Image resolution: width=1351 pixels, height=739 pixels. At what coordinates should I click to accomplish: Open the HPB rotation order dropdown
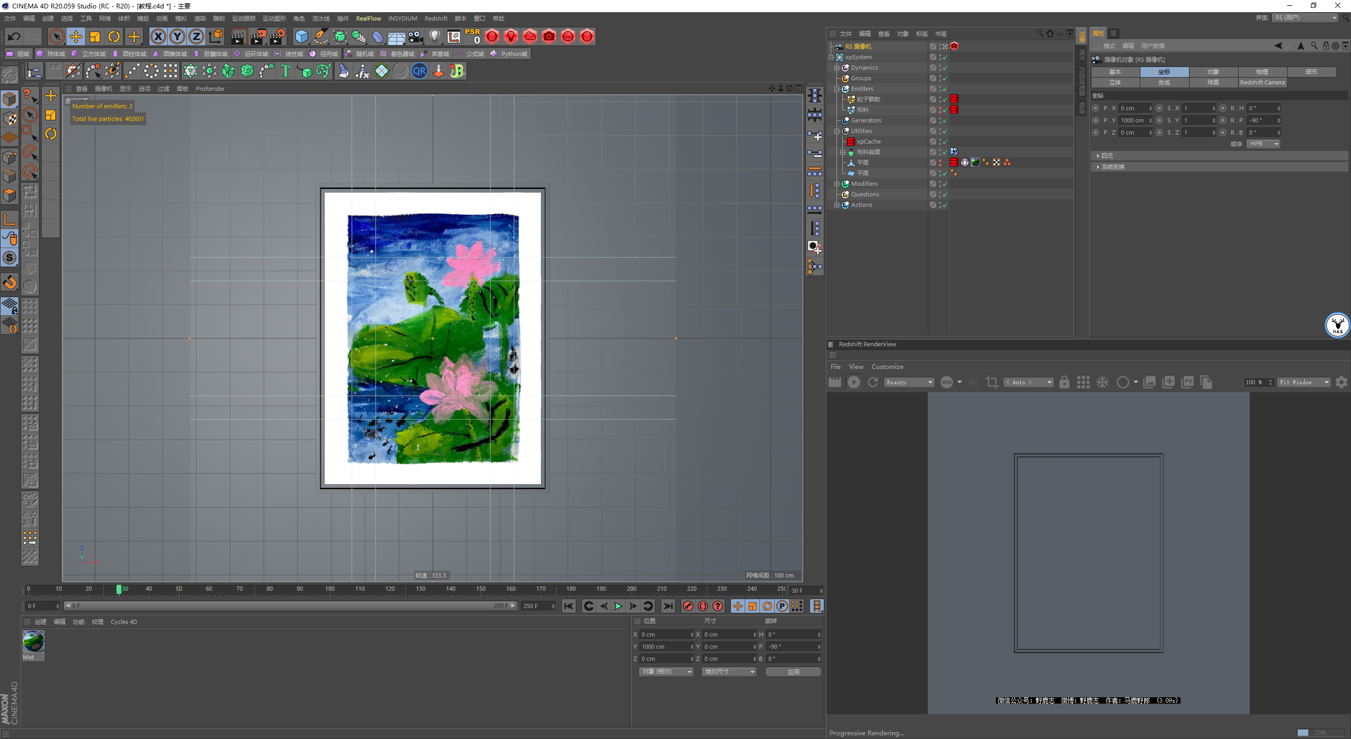(1263, 144)
